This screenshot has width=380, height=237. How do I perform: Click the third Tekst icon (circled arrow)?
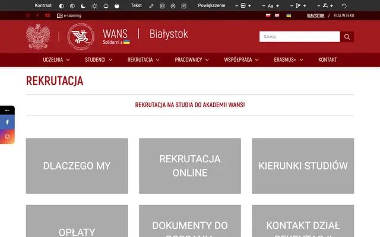pyautogui.click(x=173, y=6)
